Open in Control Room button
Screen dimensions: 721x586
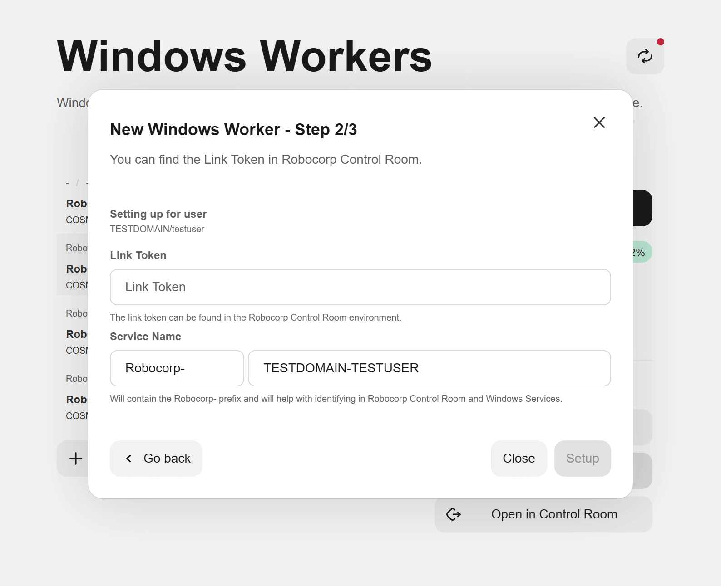543,514
